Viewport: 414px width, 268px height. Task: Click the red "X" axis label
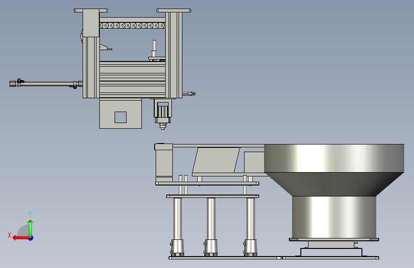point(10,235)
